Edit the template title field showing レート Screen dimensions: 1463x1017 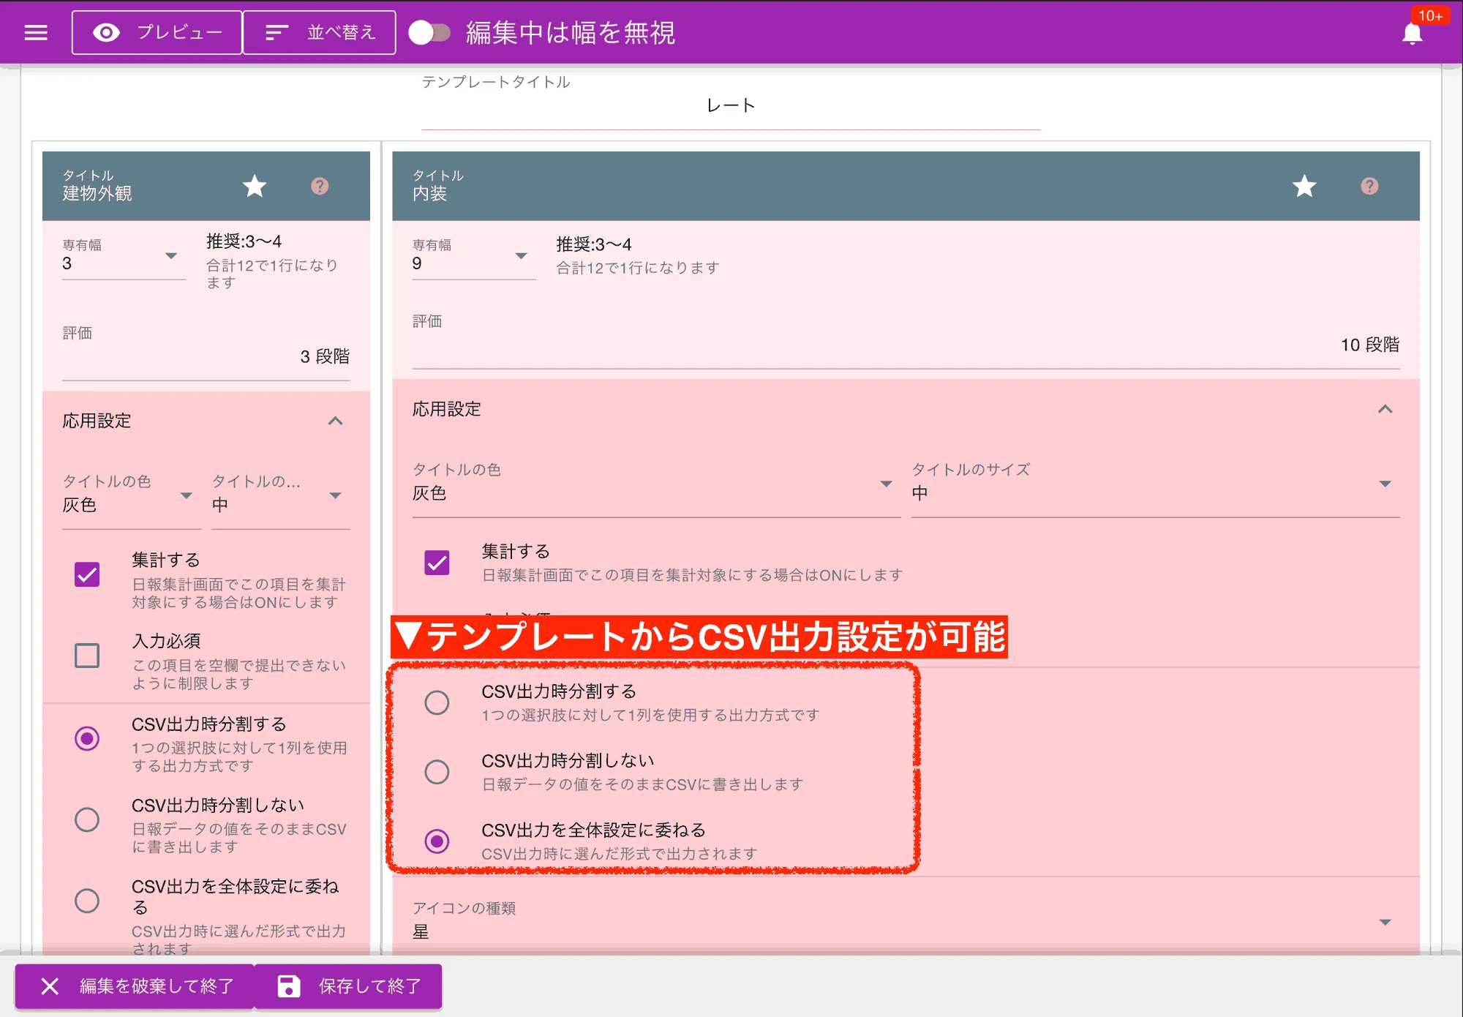click(729, 105)
